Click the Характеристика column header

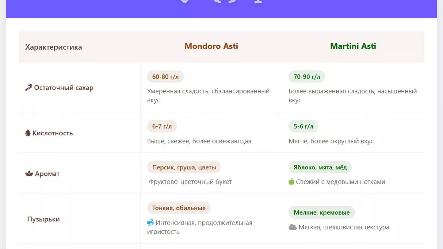53,47
